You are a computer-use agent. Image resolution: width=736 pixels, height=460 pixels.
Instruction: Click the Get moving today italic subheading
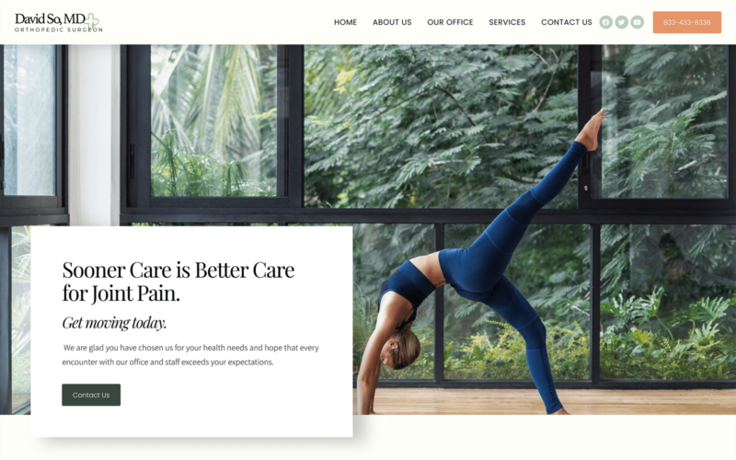click(114, 323)
